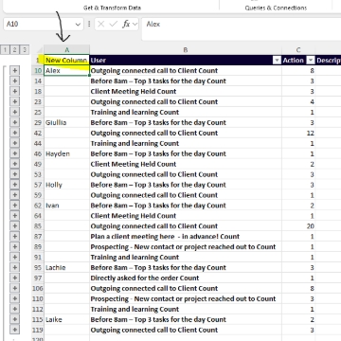Select row 18 Client Meeting Held Count cell
Viewport: 341px width, 341px height.
pyautogui.click(x=186, y=92)
